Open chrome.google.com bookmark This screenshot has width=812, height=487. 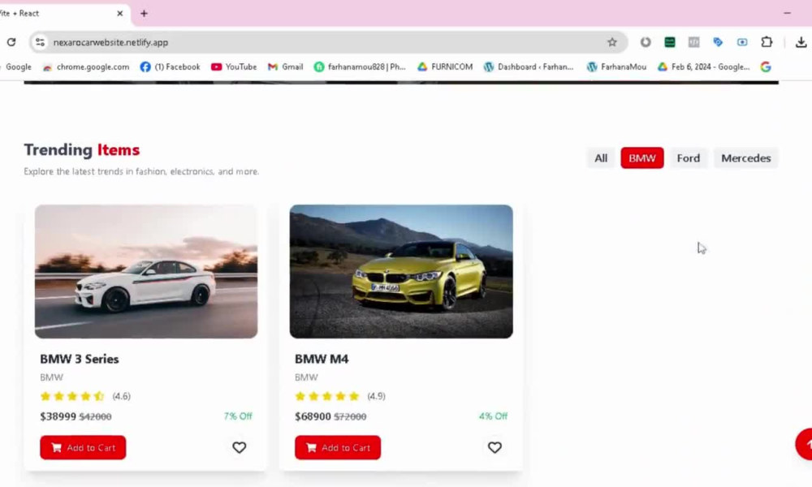pyautogui.click(x=86, y=67)
